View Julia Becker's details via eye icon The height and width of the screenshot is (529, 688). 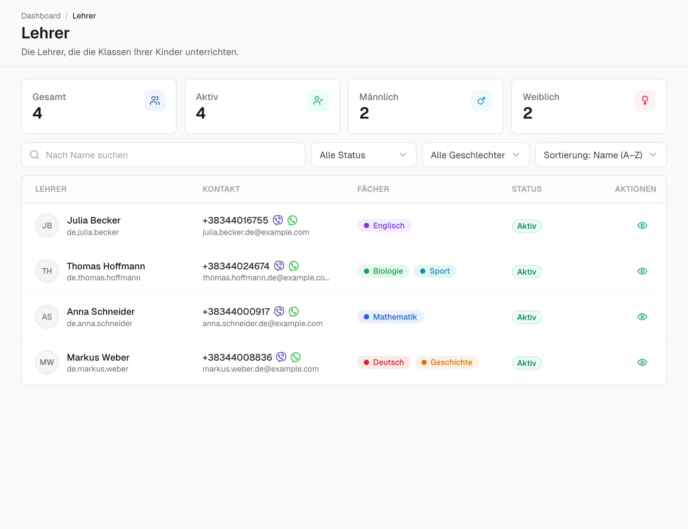[x=642, y=226]
